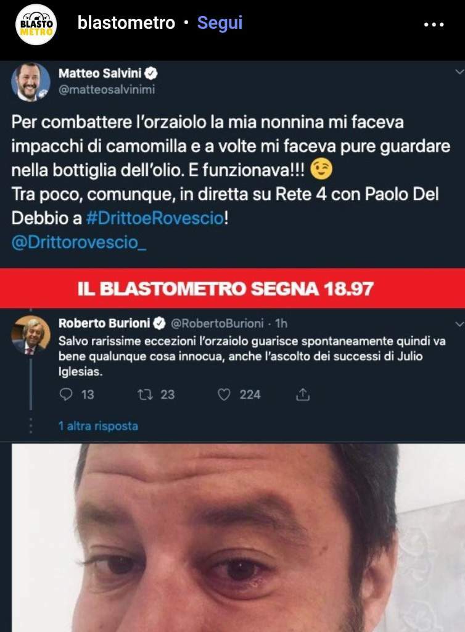The width and height of the screenshot is (465, 632).
Task: Click the share upload icon
Action: tap(303, 394)
